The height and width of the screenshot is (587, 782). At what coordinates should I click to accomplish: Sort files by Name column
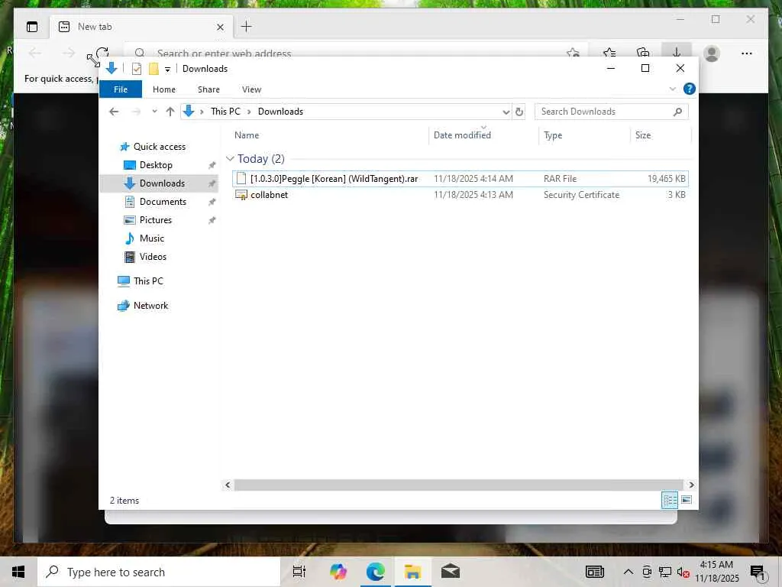247,135
